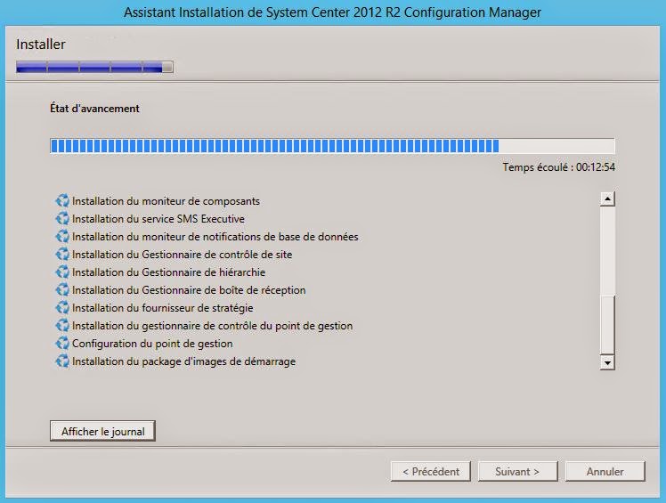Click the main installation progress bar
Screen dimensions: 666x503
tap(332, 146)
